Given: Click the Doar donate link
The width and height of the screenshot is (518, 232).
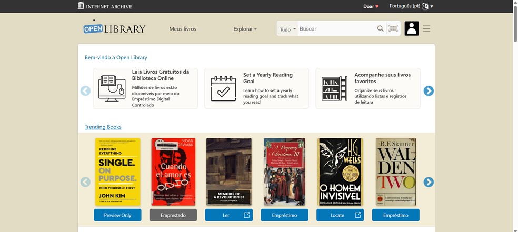Looking at the screenshot, I should pyautogui.click(x=371, y=6).
